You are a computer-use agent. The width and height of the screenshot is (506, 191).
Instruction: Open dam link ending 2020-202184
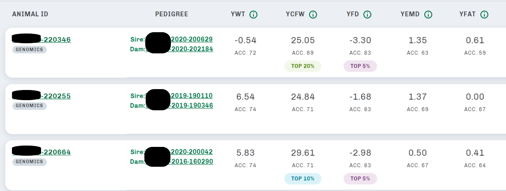pyautogui.click(x=192, y=49)
